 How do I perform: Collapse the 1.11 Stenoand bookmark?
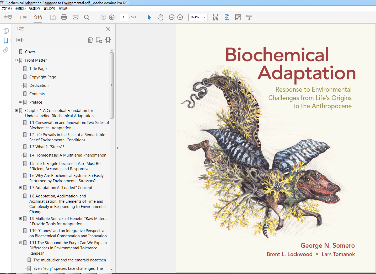(20, 243)
